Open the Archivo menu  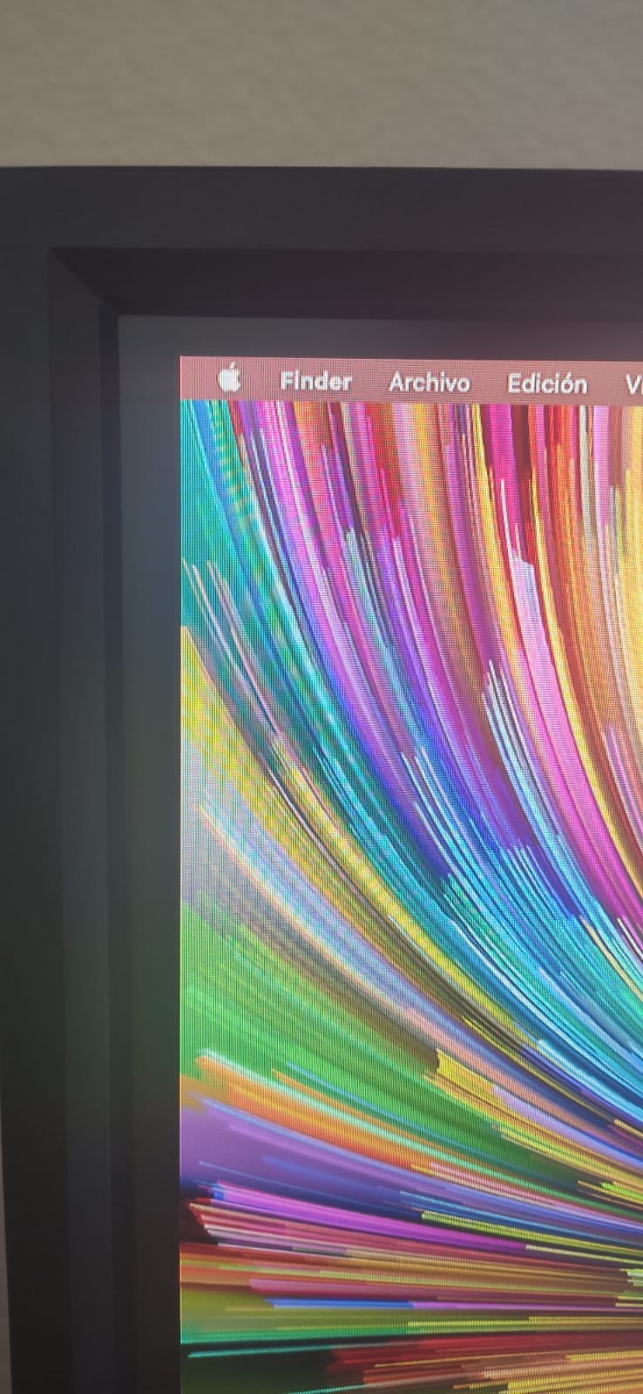click(x=429, y=382)
